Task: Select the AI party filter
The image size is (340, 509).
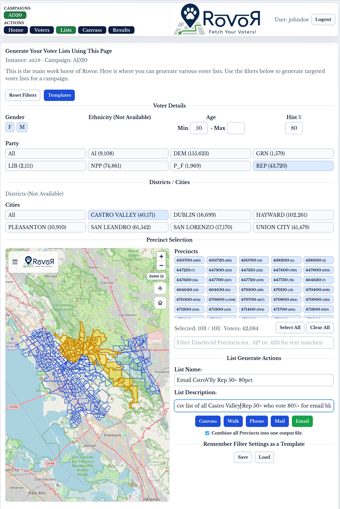Action: click(x=128, y=154)
